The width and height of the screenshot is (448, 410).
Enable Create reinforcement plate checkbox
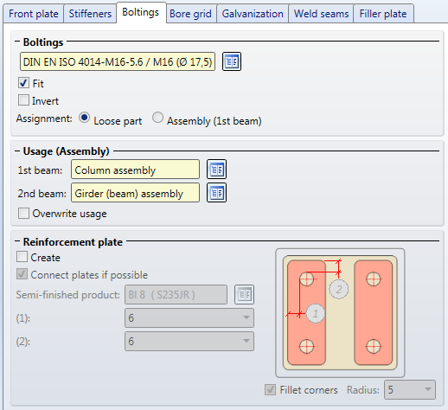(22, 257)
